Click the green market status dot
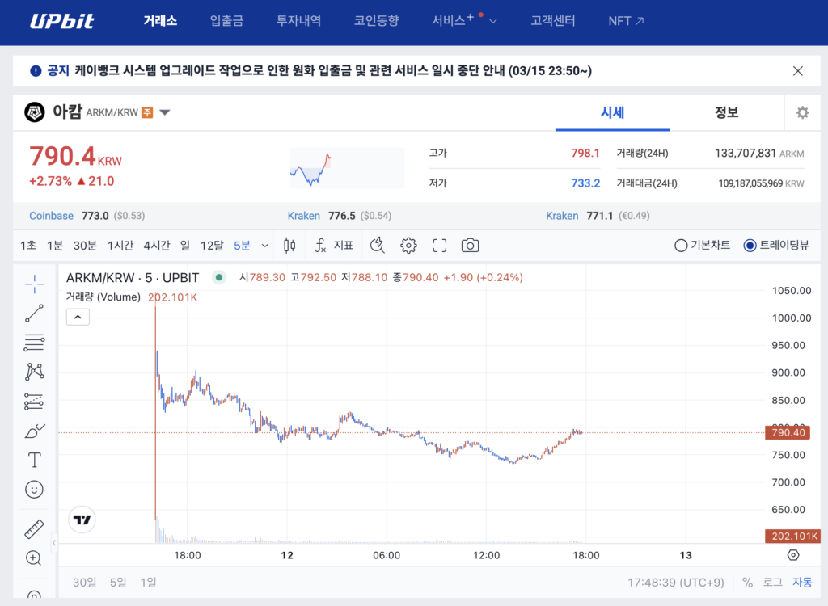Image resolution: width=828 pixels, height=606 pixels. (218, 277)
